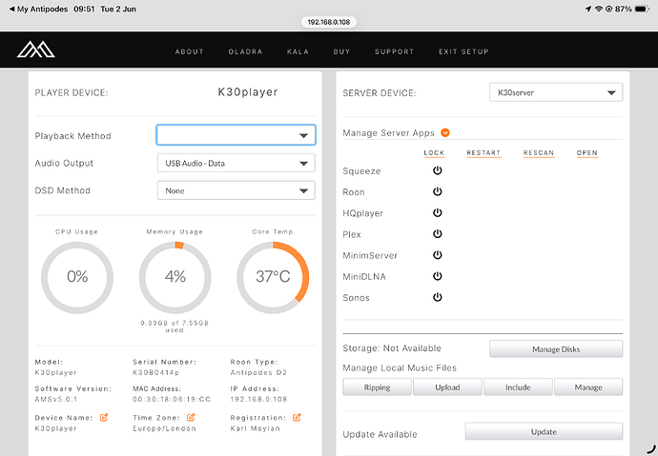Toggle power lock for Roon
Viewport: 658px width, 456px height.
click(438, 191)
